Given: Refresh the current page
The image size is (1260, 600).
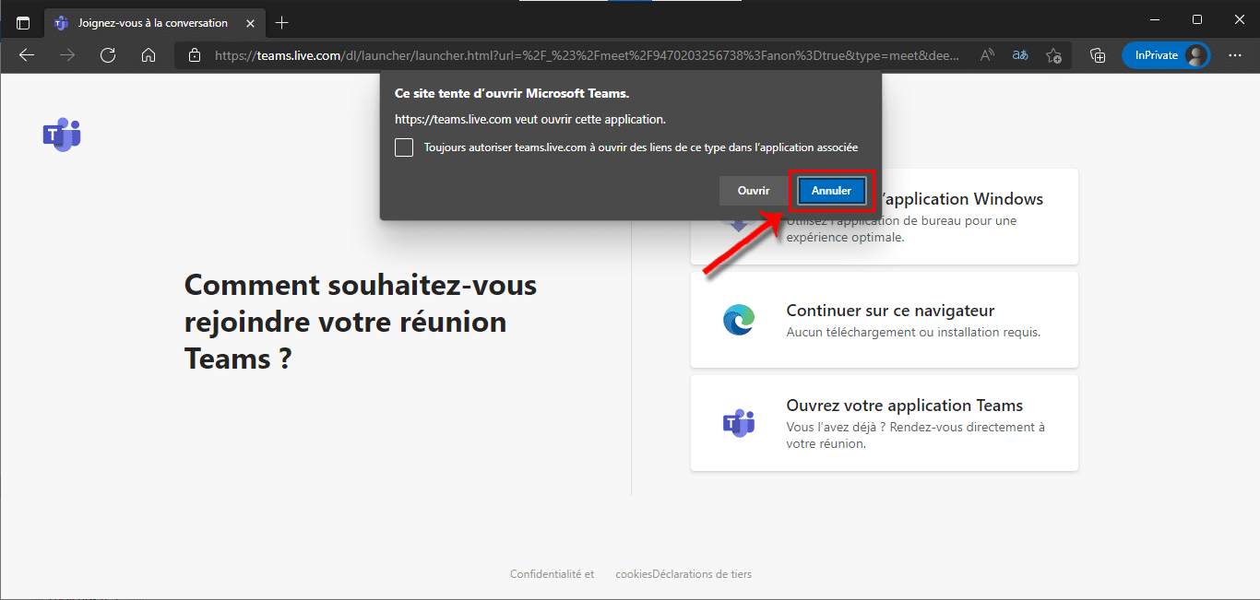Looking at the screenshot, I should (108, 55).
